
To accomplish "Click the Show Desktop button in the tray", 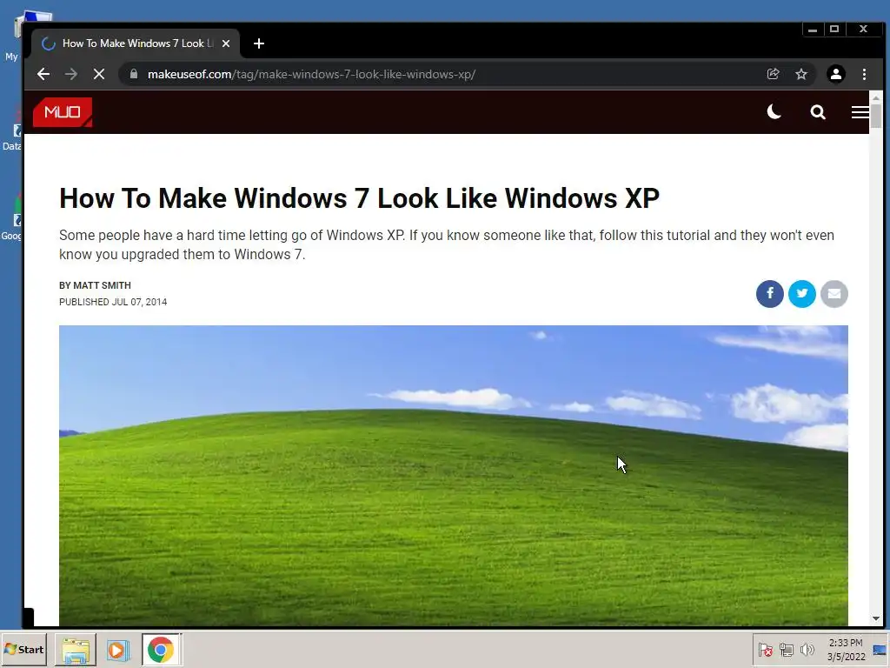I will [x=880, y=649].
